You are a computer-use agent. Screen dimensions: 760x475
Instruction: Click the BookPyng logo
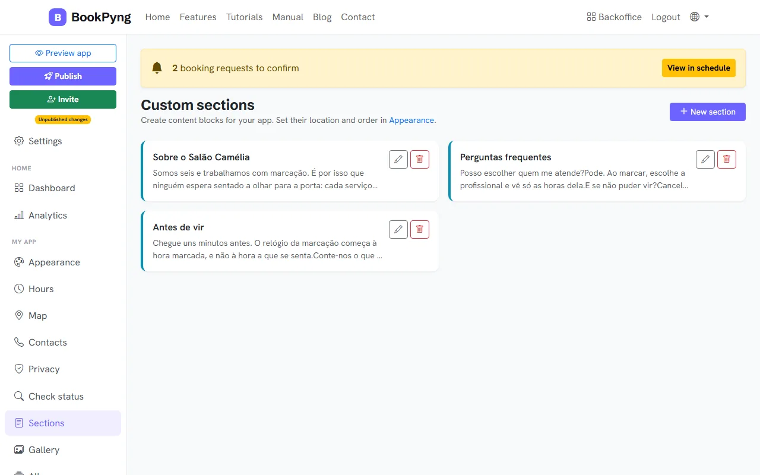point(90,17)
